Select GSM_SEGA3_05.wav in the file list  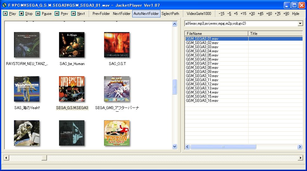202,55
